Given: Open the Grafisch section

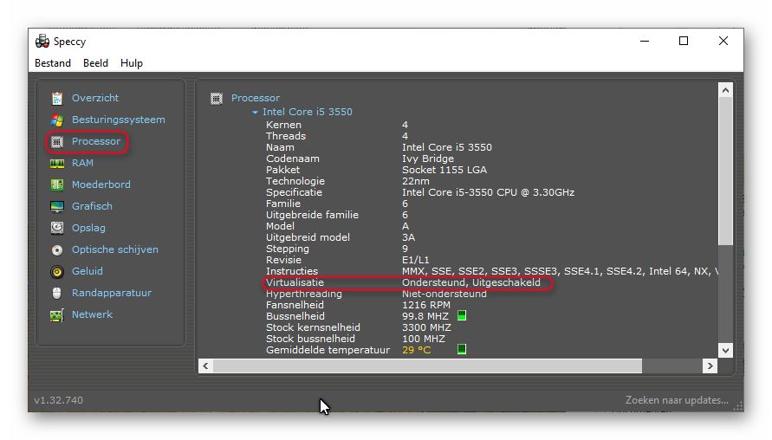Looking at the screenshot, I should pyautogui.click(x=92, y=206).
